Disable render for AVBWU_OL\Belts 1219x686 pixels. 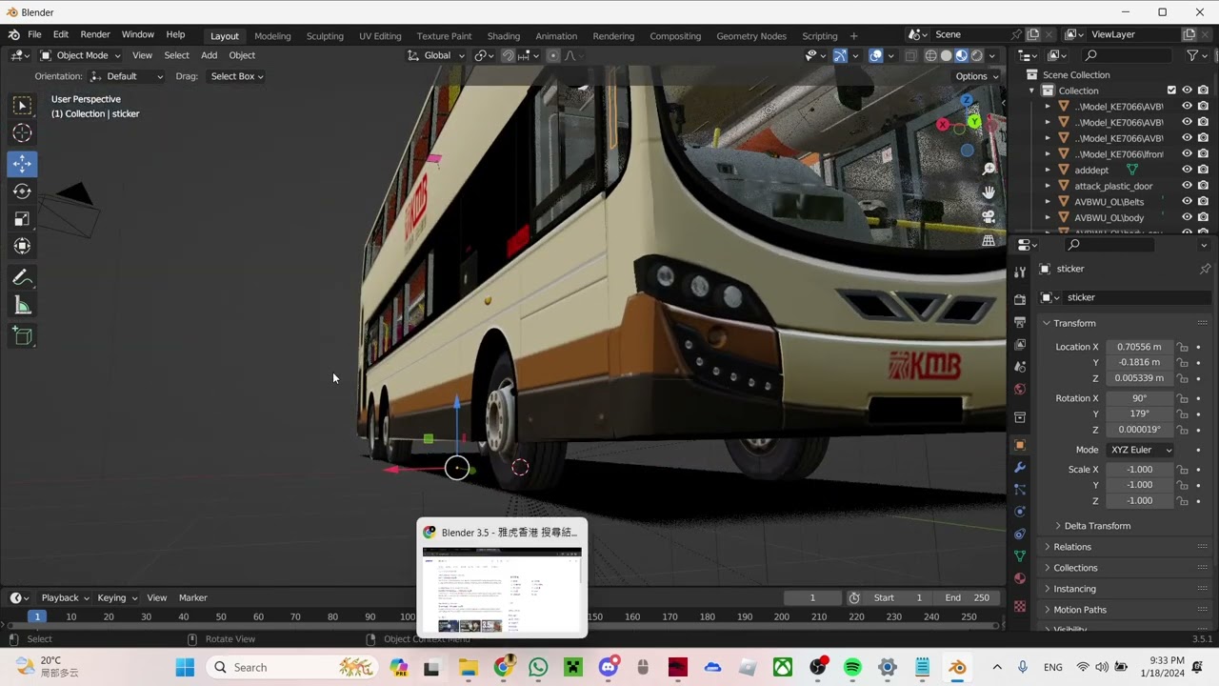1203,202
